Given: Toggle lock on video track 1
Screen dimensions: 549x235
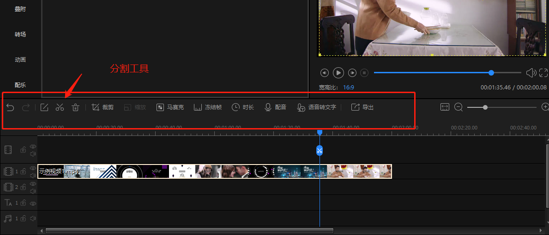Looking at the screenshot, I should (23, 171).
